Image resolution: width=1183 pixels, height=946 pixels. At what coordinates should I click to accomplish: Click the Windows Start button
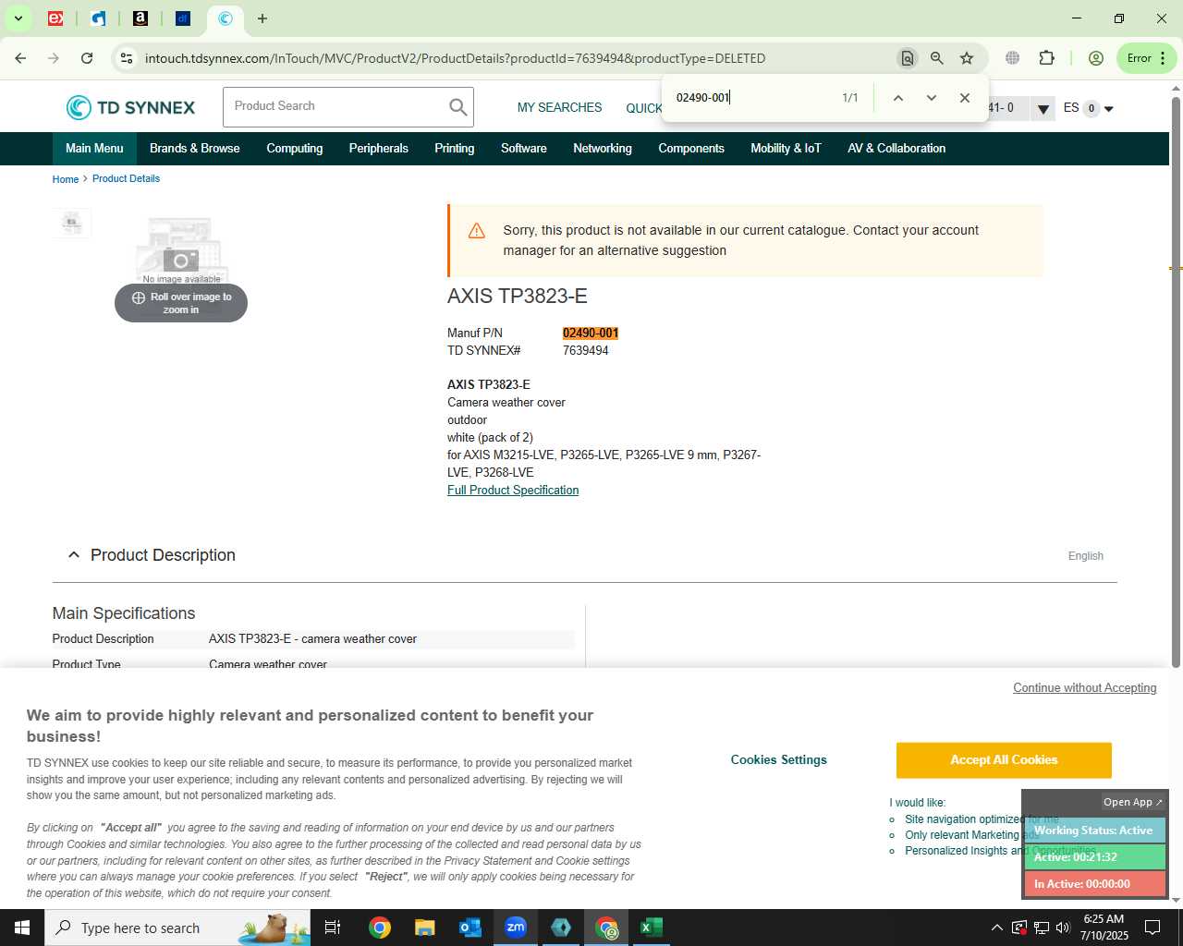(x=22, y=928)
